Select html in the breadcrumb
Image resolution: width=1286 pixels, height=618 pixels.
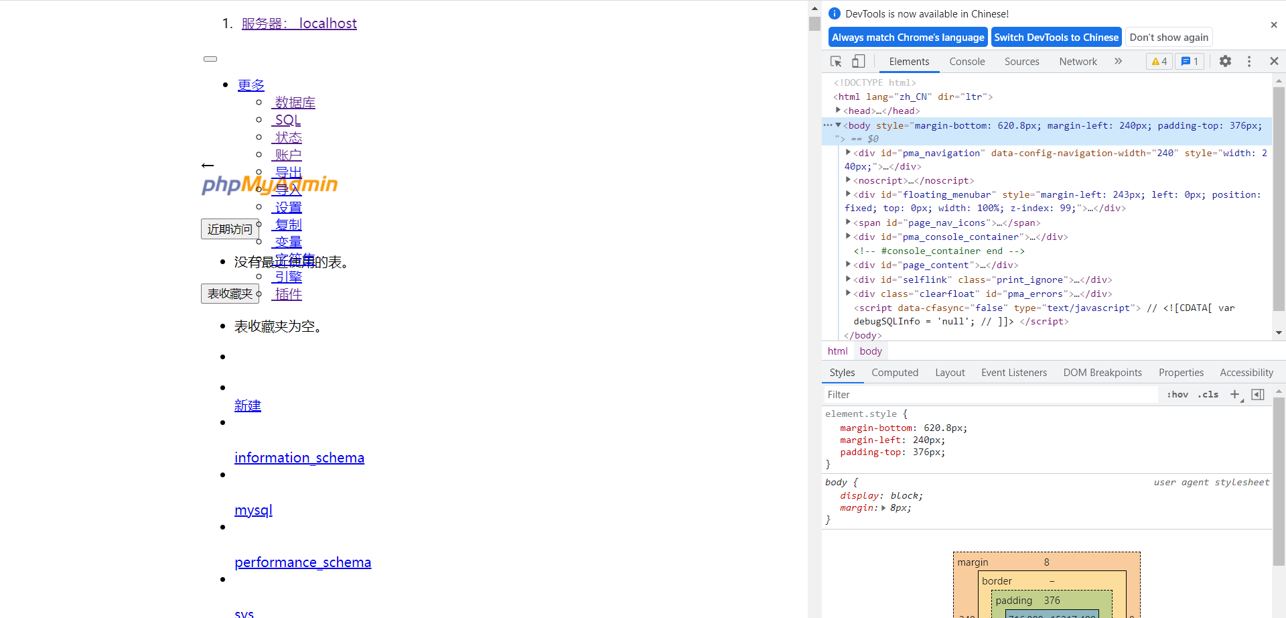click(x=837, y=351)
